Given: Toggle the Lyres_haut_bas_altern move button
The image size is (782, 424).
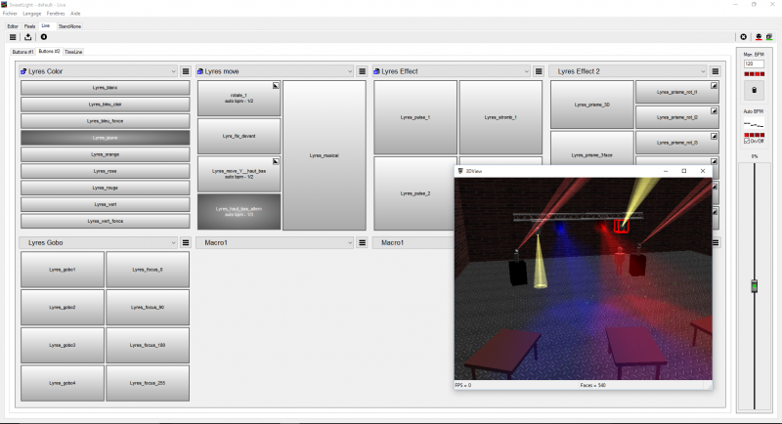Looking at the screenshot, I should [239, 212].
